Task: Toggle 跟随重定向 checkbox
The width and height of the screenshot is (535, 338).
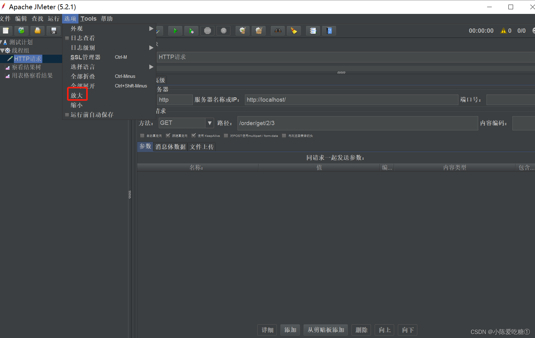Action: (x=168, y=136)
